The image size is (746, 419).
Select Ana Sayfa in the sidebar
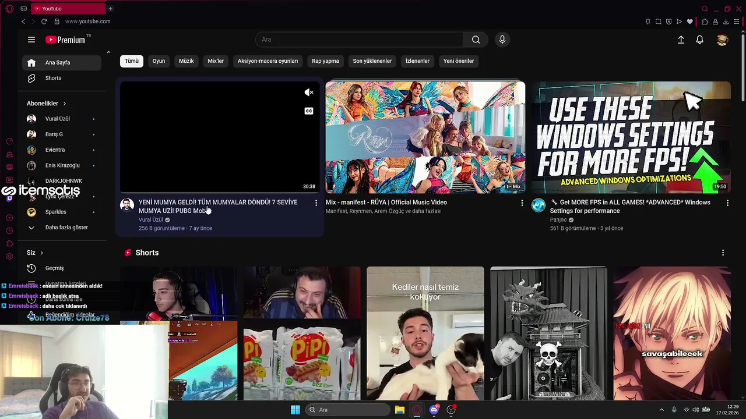tap(62, 63)
